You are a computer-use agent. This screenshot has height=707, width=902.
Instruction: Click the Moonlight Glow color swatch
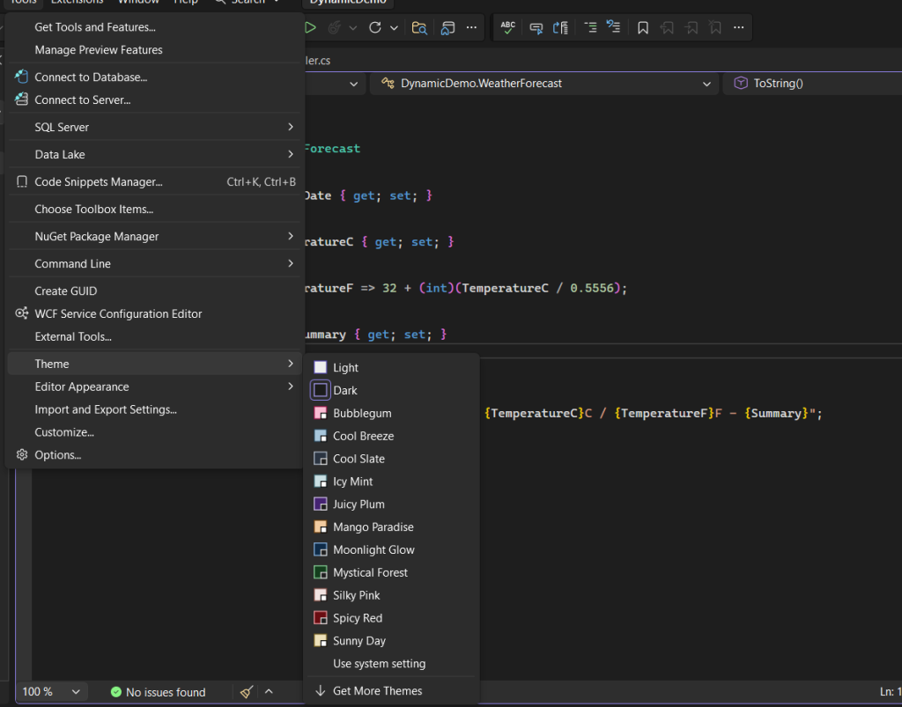click(x=321, y=549)
